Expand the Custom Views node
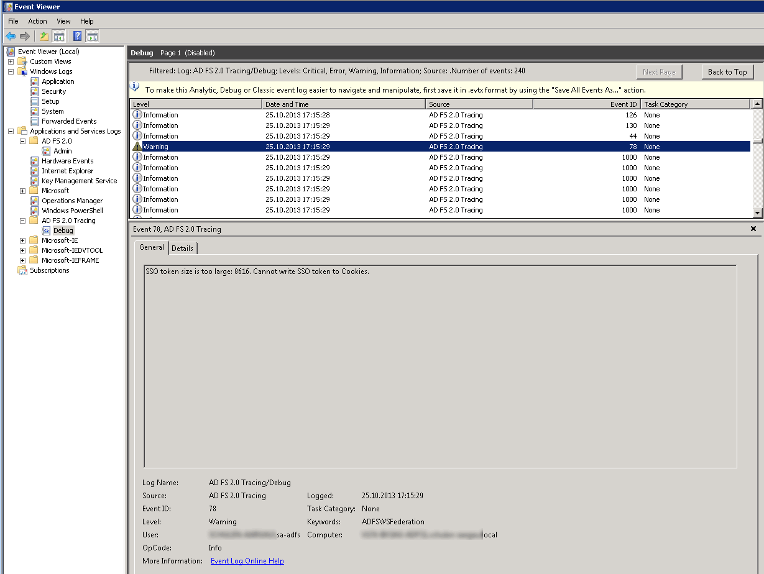 [11, 61]
